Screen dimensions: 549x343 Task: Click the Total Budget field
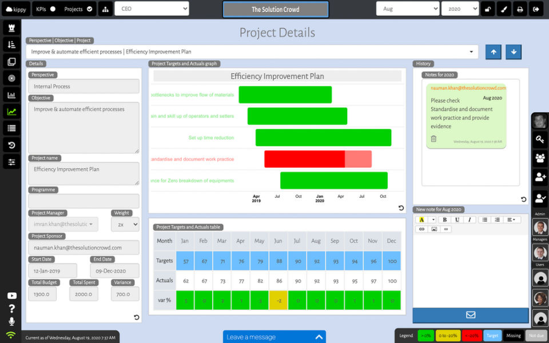coord(42,294)
